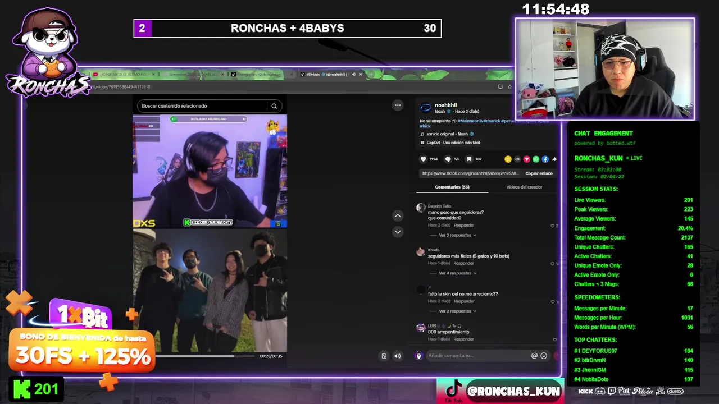Click the search magnifier icon in TikTok
The width and height of the screenshot is (719, 404).
[274, 106]
